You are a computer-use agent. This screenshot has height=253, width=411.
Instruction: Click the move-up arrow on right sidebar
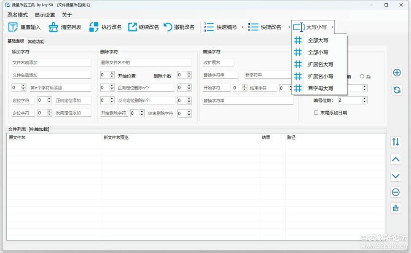pyautogui.click(x=395, y=159)
